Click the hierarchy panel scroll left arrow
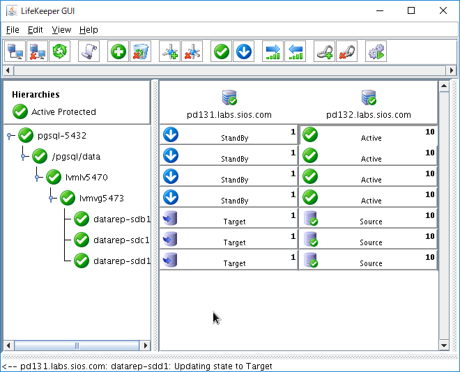Screen dimensions: 460x372 8,346
